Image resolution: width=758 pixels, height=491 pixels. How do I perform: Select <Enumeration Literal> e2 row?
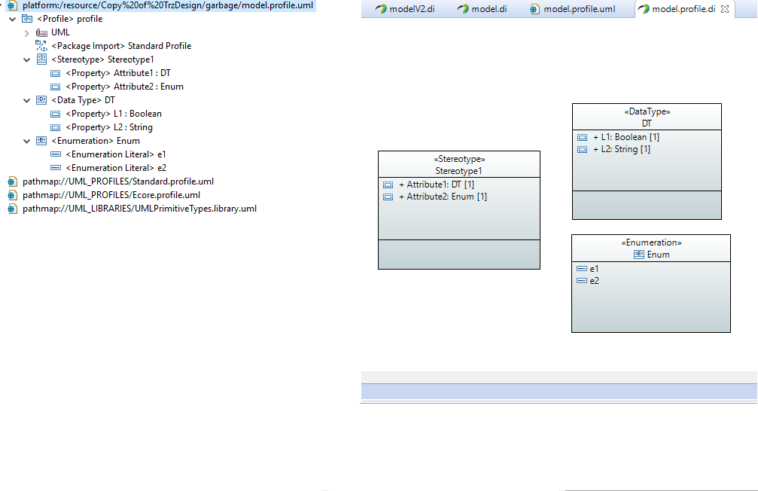[116, 169]
